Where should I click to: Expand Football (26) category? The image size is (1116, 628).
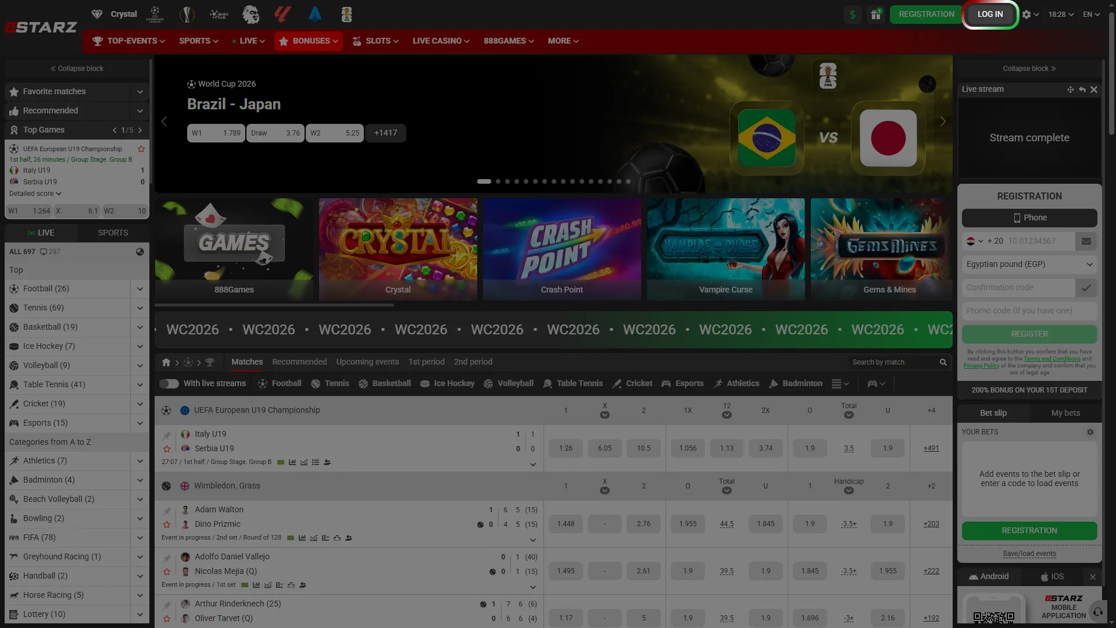click(139, 289)
